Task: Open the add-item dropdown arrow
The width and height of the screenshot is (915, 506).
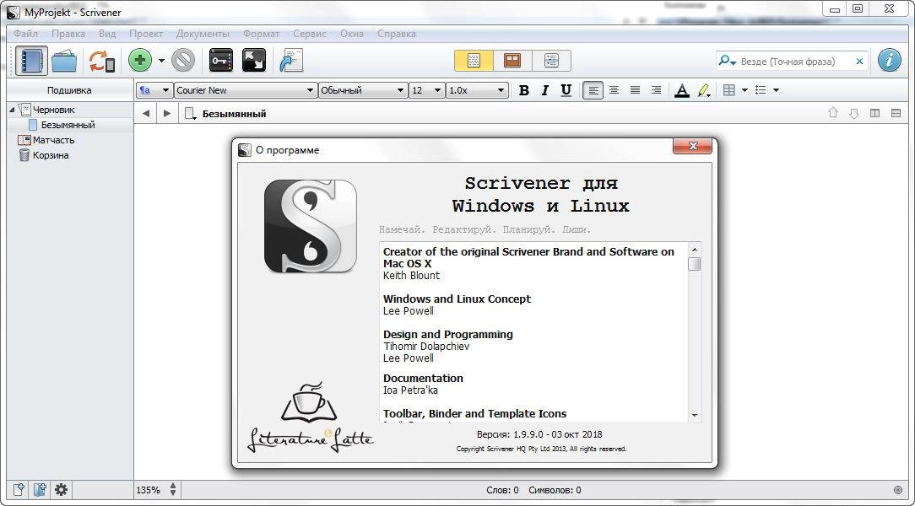Action: tap(161, 61)
